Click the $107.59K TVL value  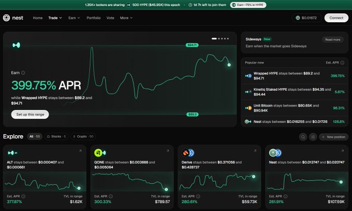(x=336, y=202)
